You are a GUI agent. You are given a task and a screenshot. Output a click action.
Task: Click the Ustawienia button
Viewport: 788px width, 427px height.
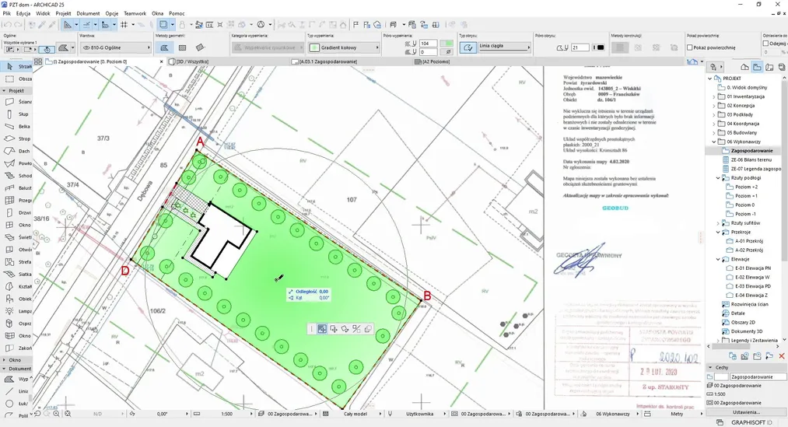coord(746,411)
